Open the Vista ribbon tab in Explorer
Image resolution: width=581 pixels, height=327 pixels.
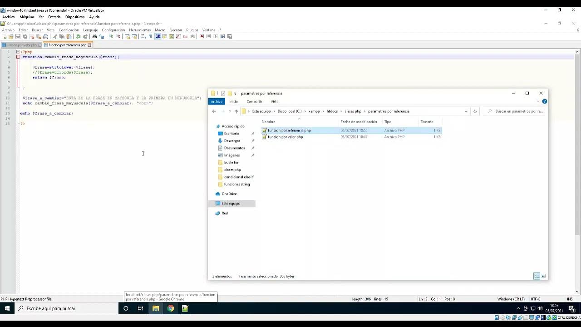click(275, 102)
